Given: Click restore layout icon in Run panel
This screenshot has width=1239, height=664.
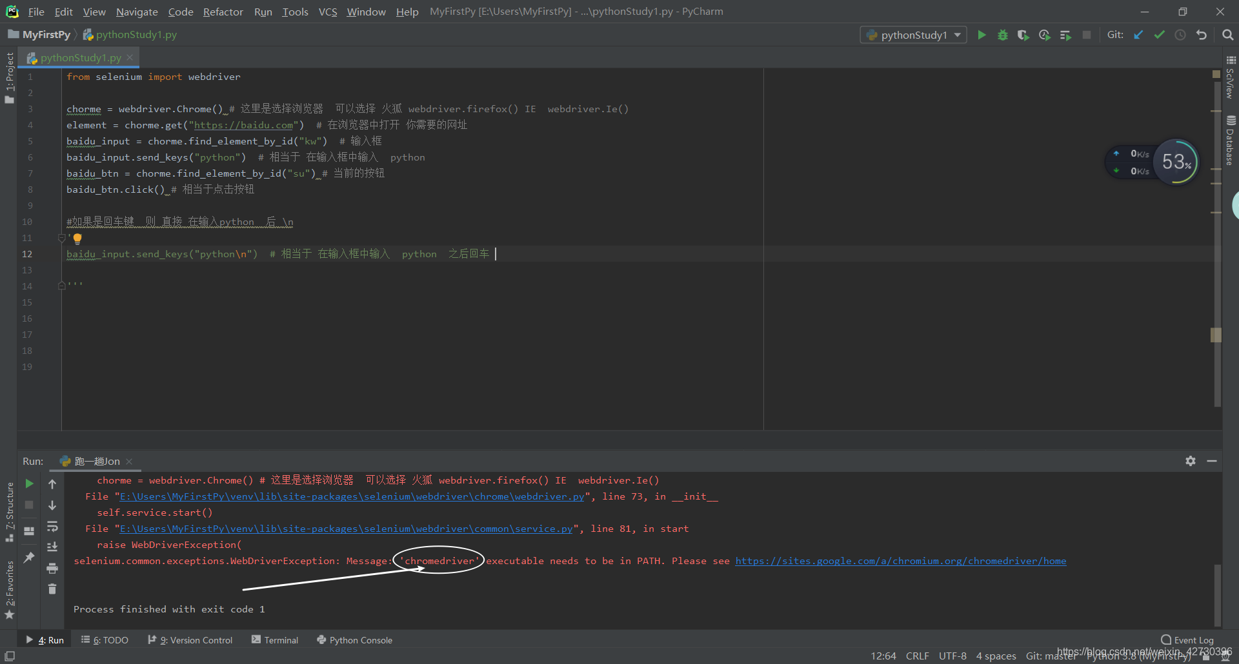Looking at the screenshot, I should 29,531.
